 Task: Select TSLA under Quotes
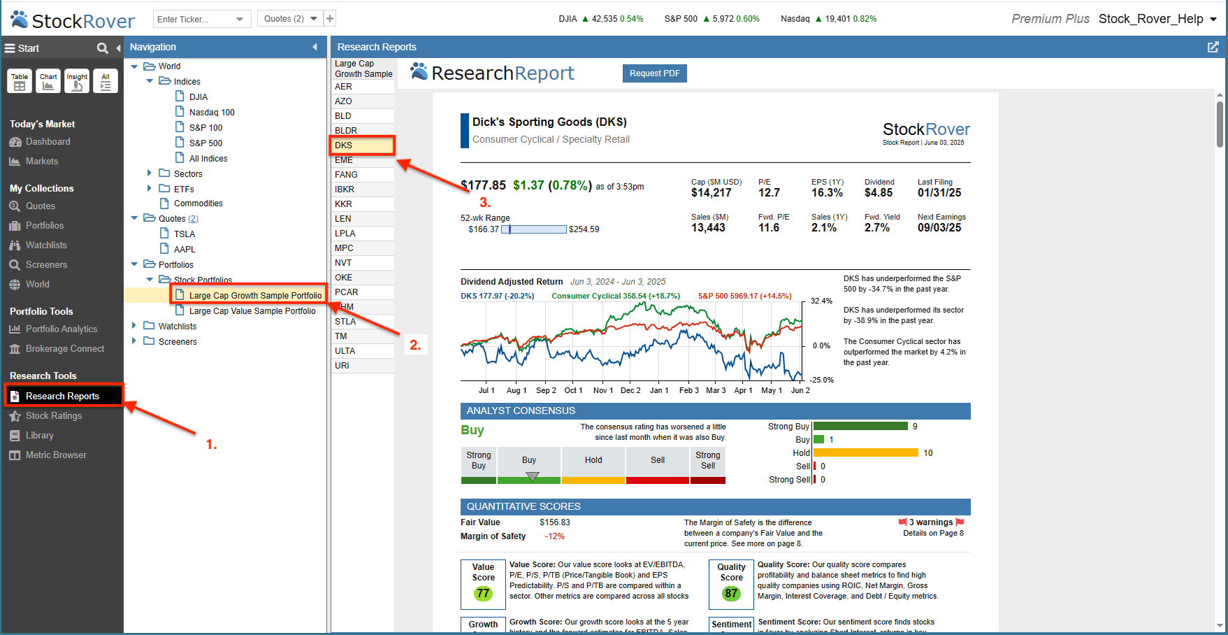click(x=185, y=234)
